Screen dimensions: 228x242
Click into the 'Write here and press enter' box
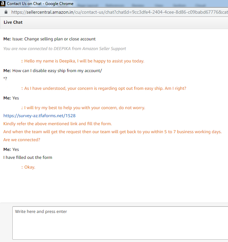tap(120, 223)
